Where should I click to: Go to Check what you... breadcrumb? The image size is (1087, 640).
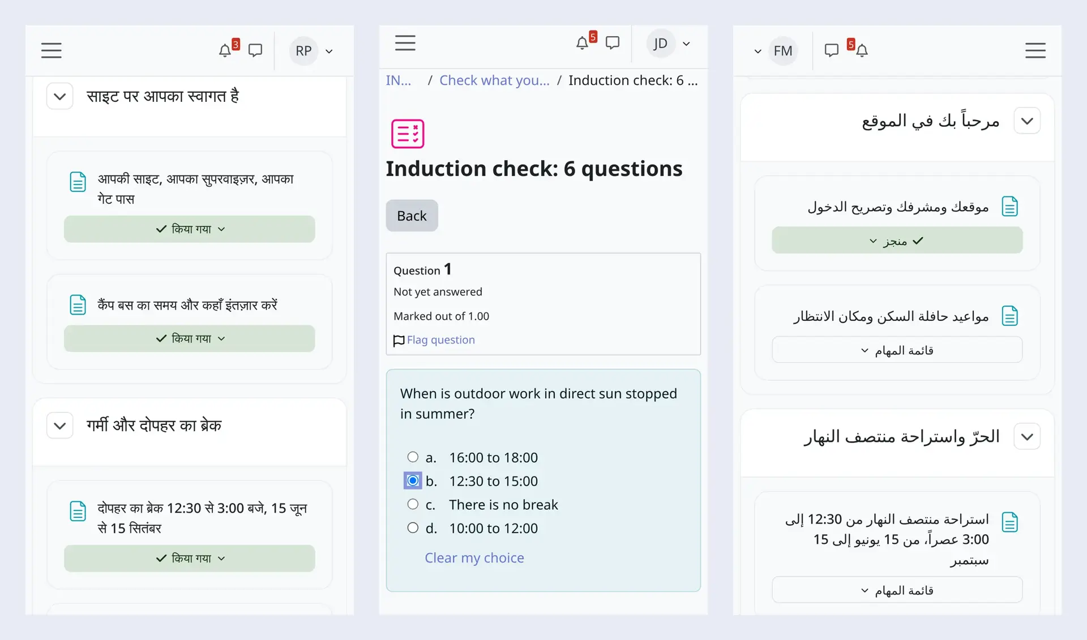tap(494, 80)
